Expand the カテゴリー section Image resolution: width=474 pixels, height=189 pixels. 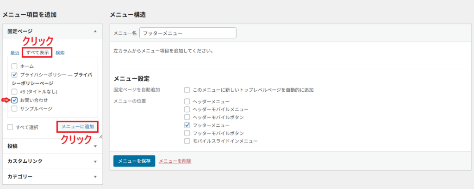pos(95,177)
